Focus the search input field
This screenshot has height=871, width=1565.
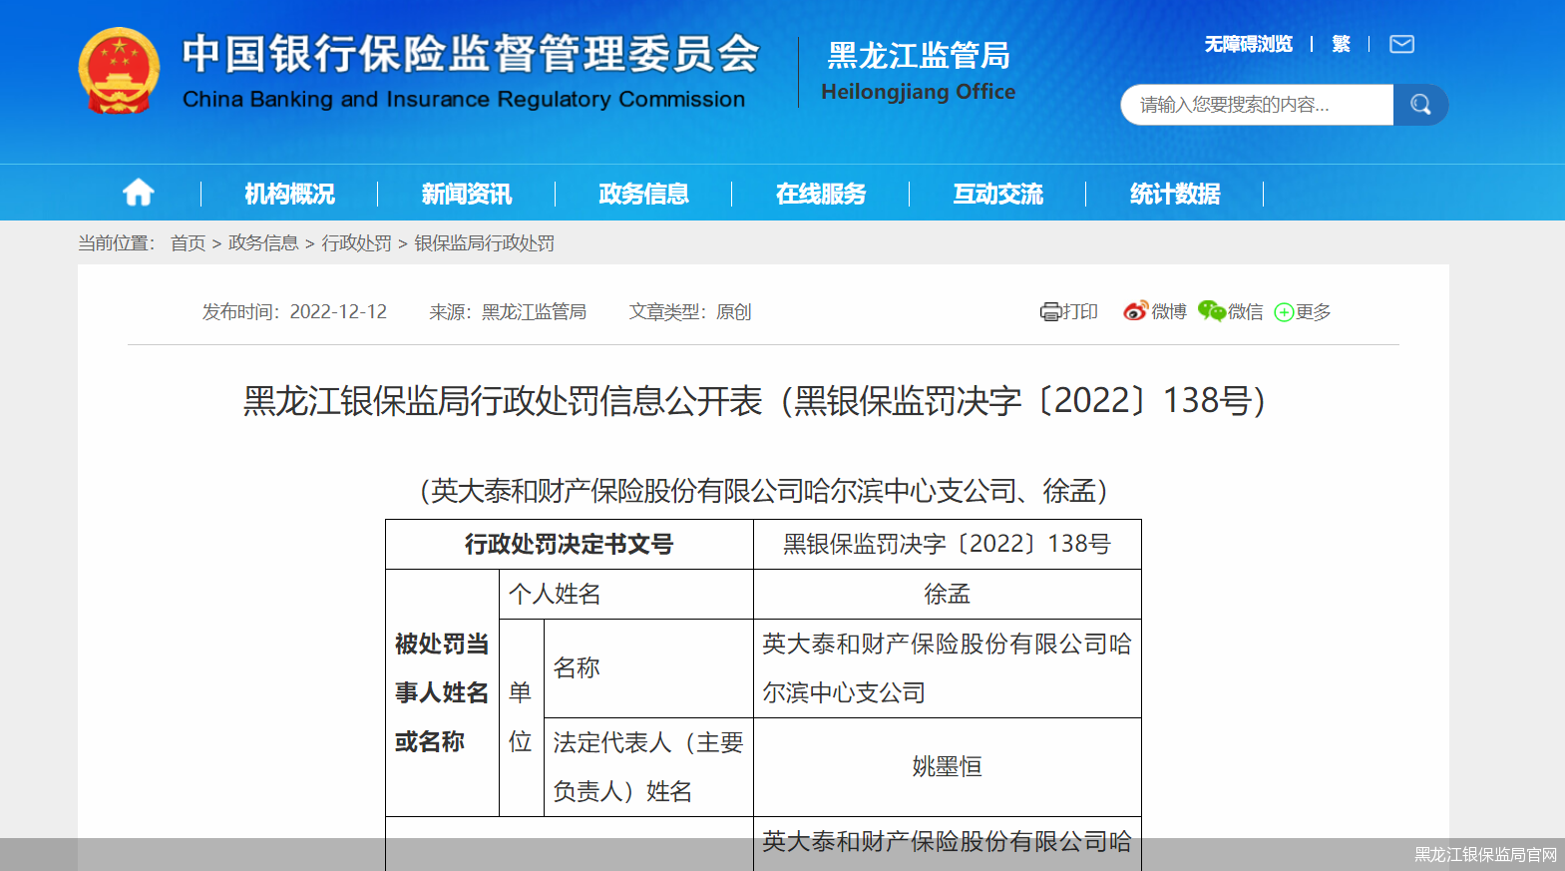pyautogui.click(x=1257, y=105)
